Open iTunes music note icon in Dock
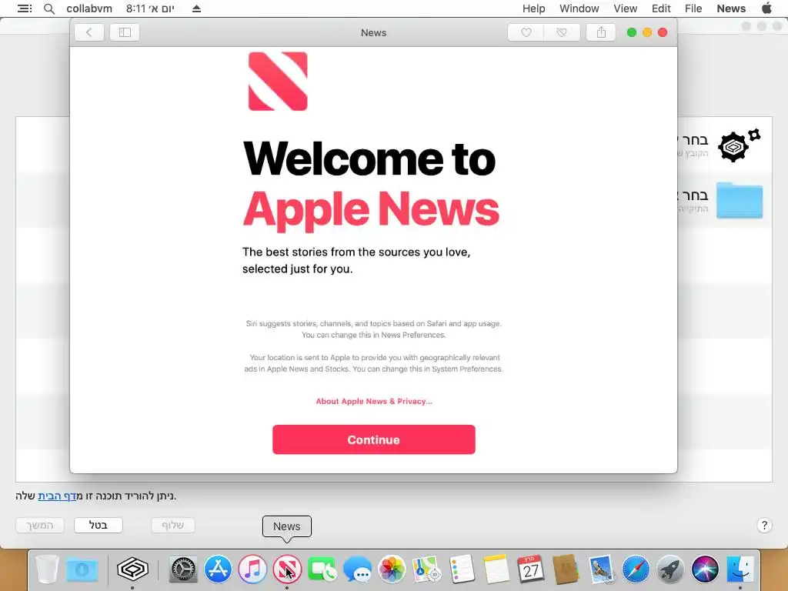This screenshot has height=591, width=788. 252,569
